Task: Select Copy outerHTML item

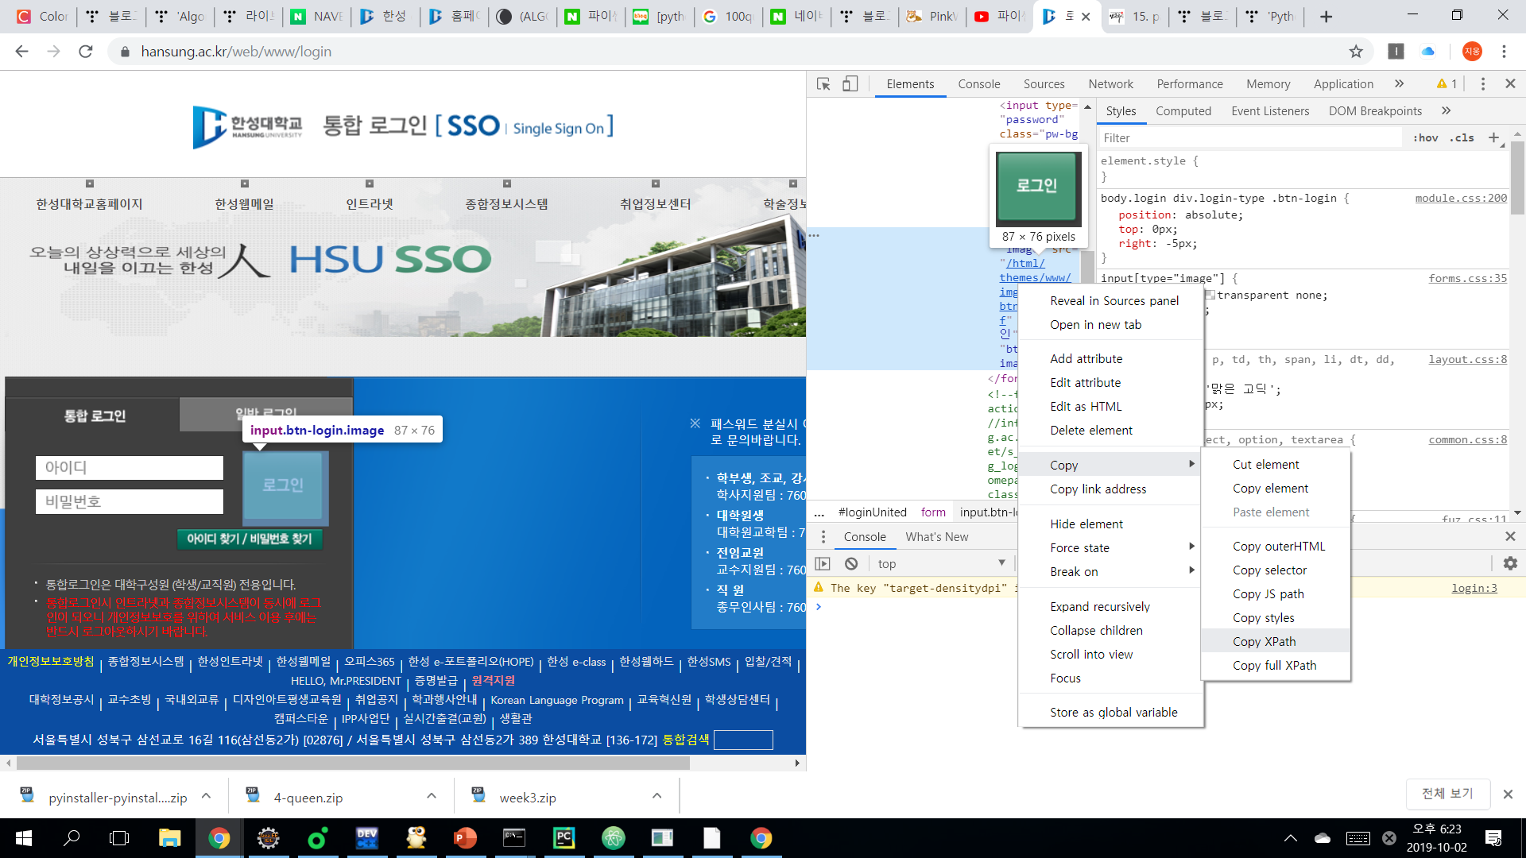Action: [x=1276, y=546]
